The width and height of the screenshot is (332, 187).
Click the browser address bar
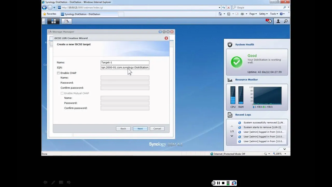pos(137,8)
